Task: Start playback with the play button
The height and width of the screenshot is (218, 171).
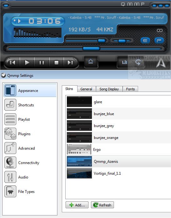Action: (x=27, y=63)
